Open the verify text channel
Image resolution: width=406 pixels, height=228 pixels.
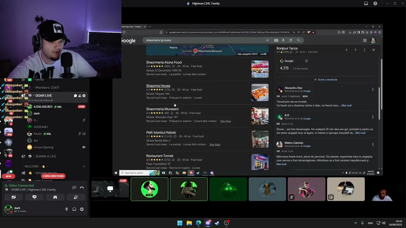coord(40,79)
